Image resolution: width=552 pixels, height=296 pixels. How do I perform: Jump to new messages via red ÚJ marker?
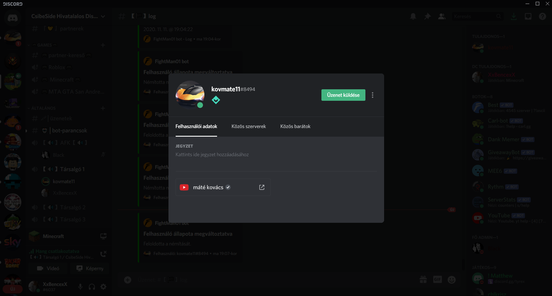pos(452,210)
